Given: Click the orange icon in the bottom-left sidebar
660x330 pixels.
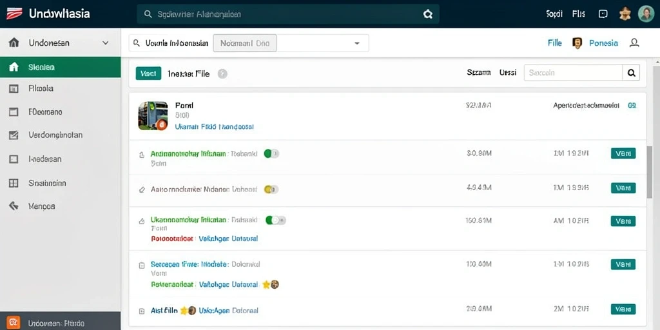Looking at the screenshot, I should pos(14,323).
